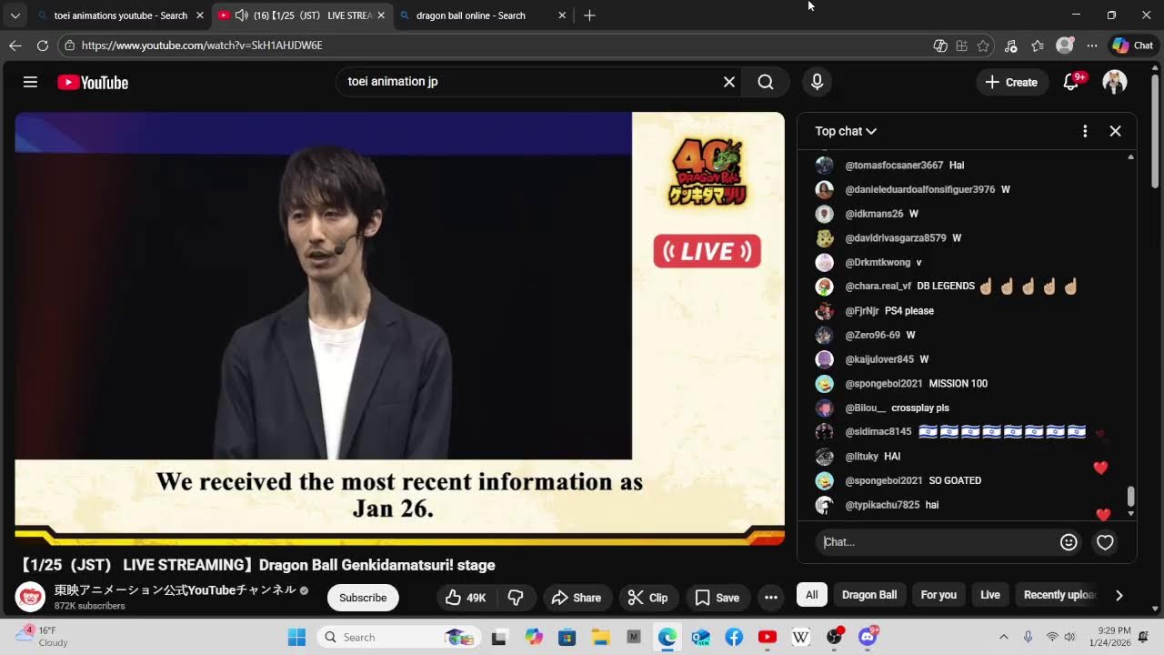Open Discord from the taskbar
Image resolution: width=1164 pixels, height=655 pixels.
[868, 637]
